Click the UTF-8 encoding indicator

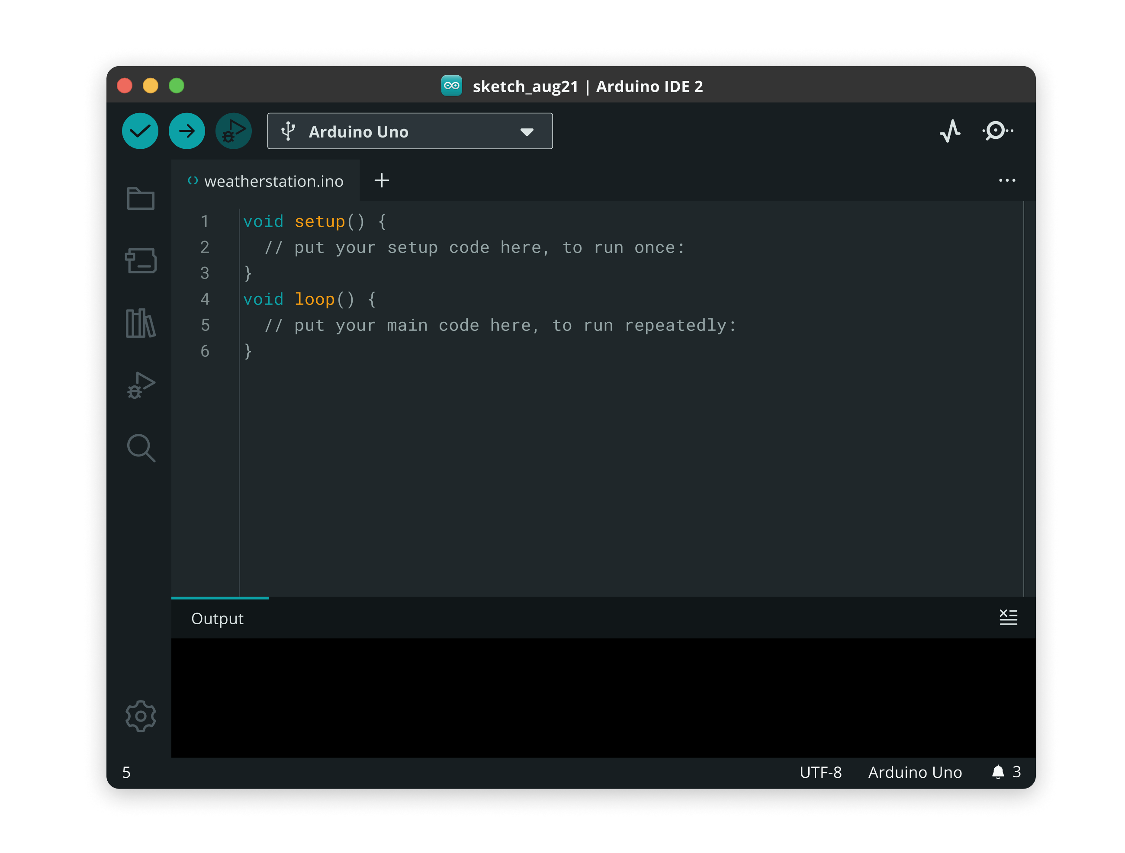coord(820,773)
